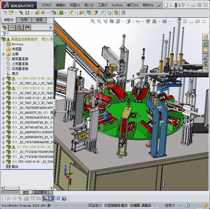Select the 原点 origin item
The width and height of the screenshot is (210, 209).
[x=15, y=73]
